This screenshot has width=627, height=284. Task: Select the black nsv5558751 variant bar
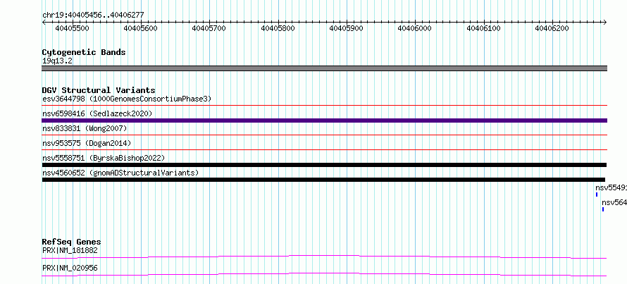(324, 165)
